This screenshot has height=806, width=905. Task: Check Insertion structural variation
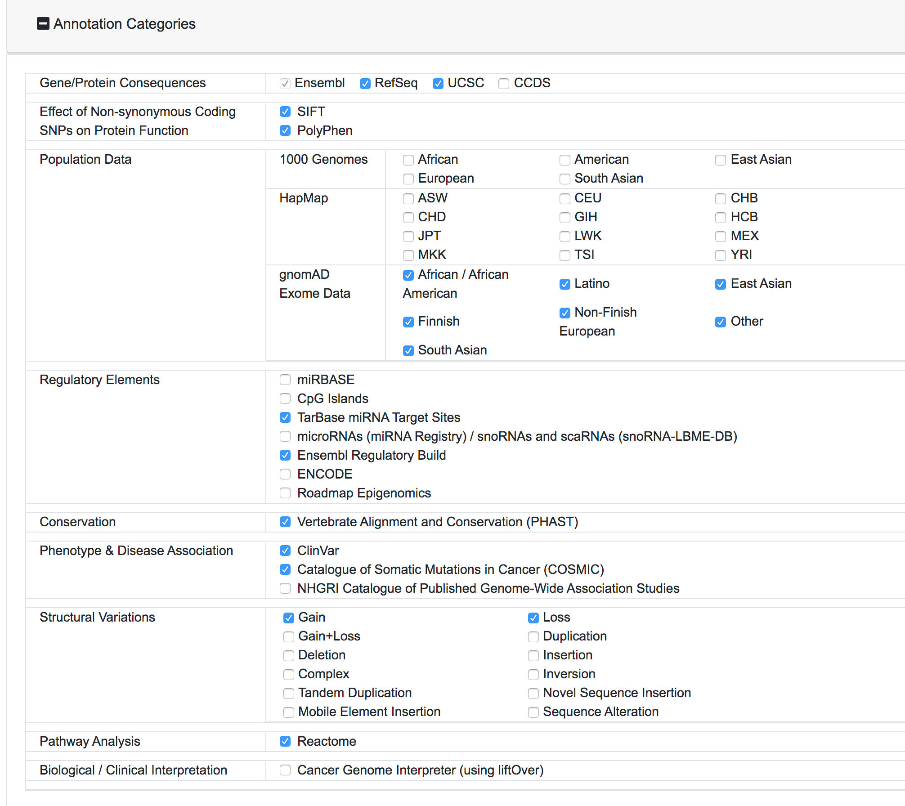[533, 656]
